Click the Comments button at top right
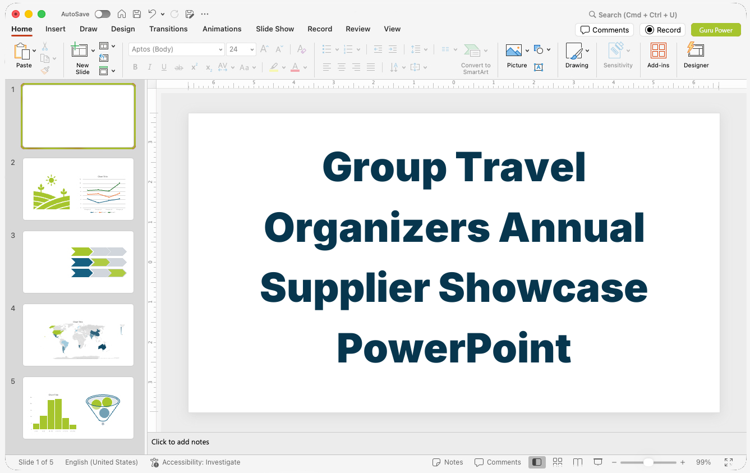Screen dimensions: 750x473 (x=604, y=30)
